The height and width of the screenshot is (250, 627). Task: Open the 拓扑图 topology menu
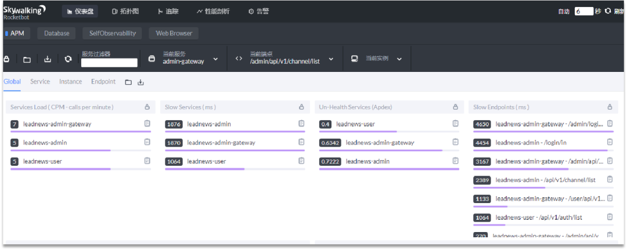tap(125, 11)
